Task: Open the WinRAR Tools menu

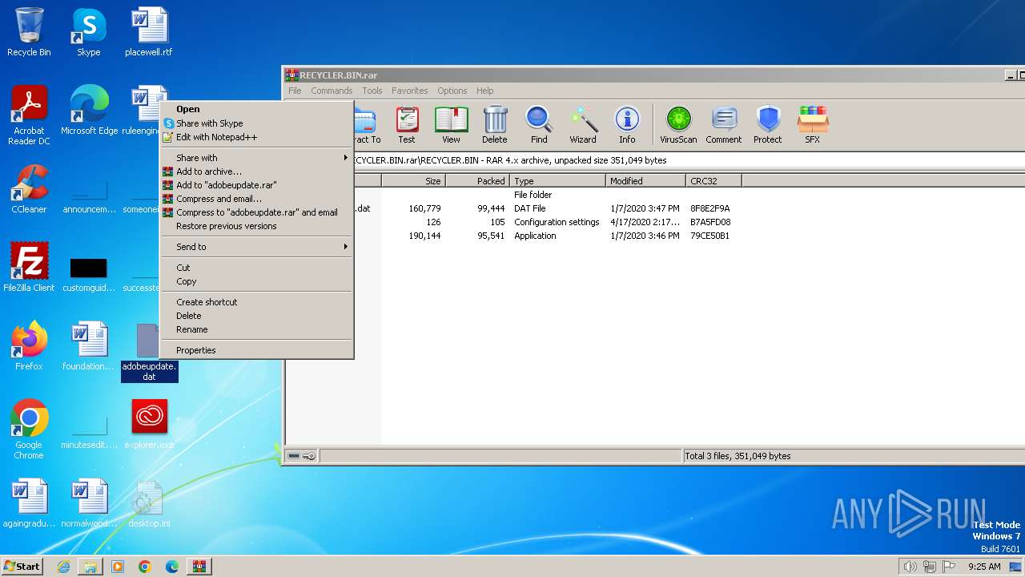Action: click(372, 91)
